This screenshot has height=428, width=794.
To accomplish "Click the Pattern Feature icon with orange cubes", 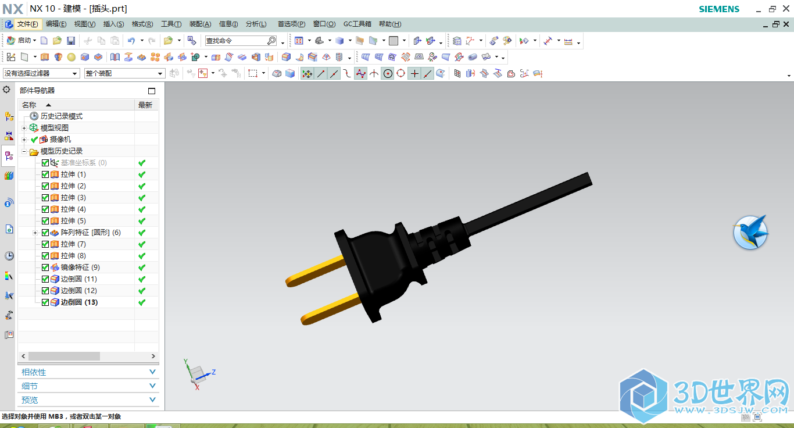I will (155, 57).
